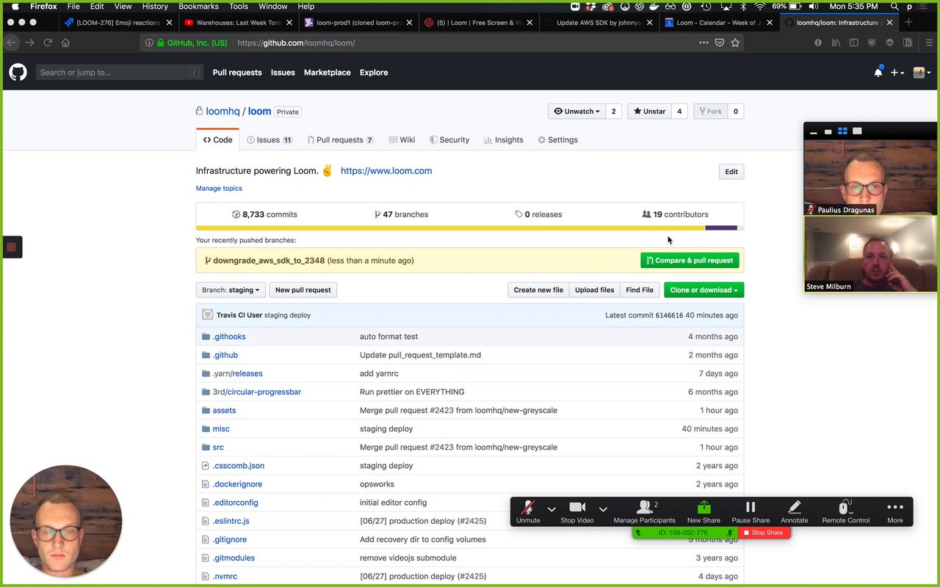Viewport: 940px width, 587px height.
Task: Click the file icon beside .csscomb.json
Action: [x=206, y=466]
